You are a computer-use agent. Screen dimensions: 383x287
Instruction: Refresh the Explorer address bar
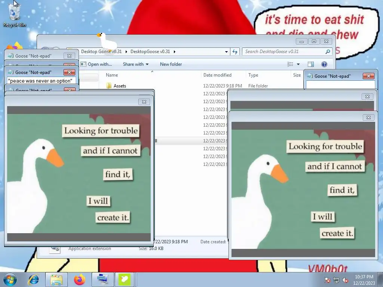(235, 52)
